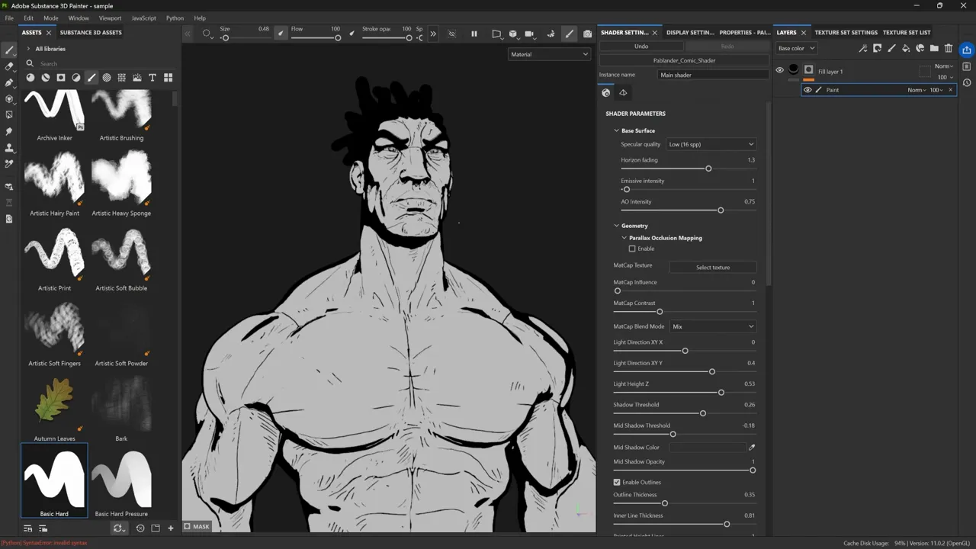
Task: Click the Select texture button for MatCap Texture
Action: (x=712, y=267)
